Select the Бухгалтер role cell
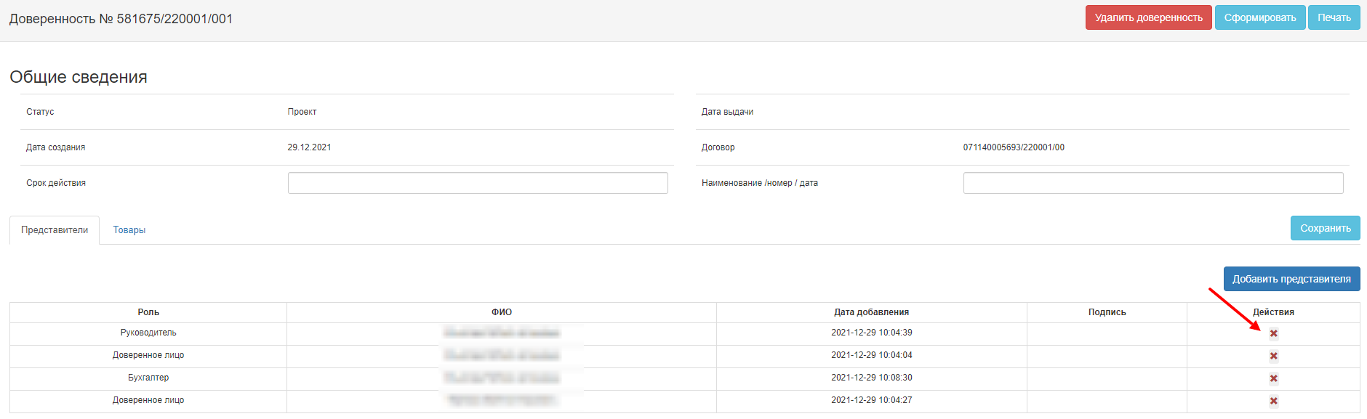 click(x=148, y=378)
